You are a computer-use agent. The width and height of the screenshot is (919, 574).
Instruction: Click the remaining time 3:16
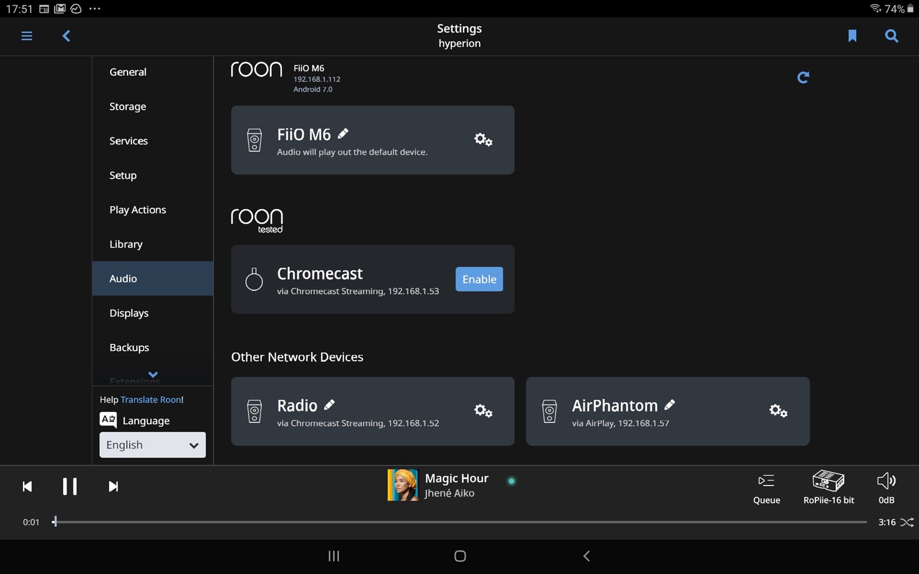887,522
